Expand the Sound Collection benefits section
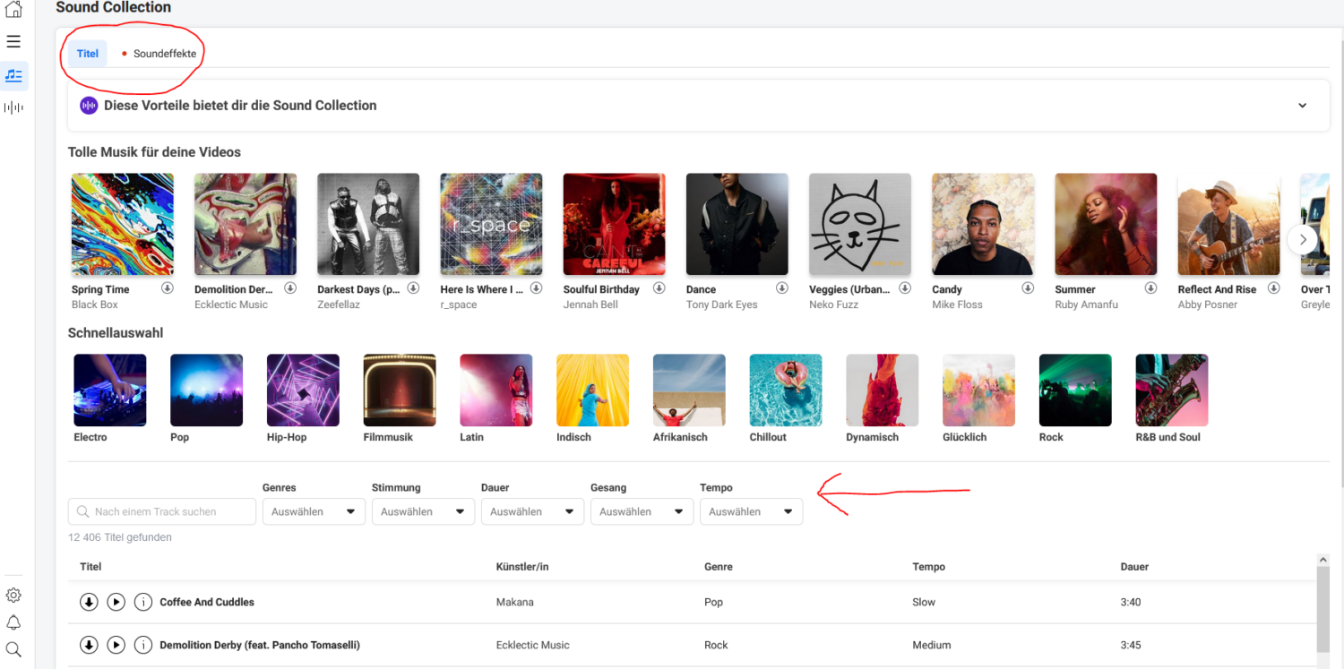Viewport: 1344px width, 669px height. pyautogui.click(x=1302, y=106)
